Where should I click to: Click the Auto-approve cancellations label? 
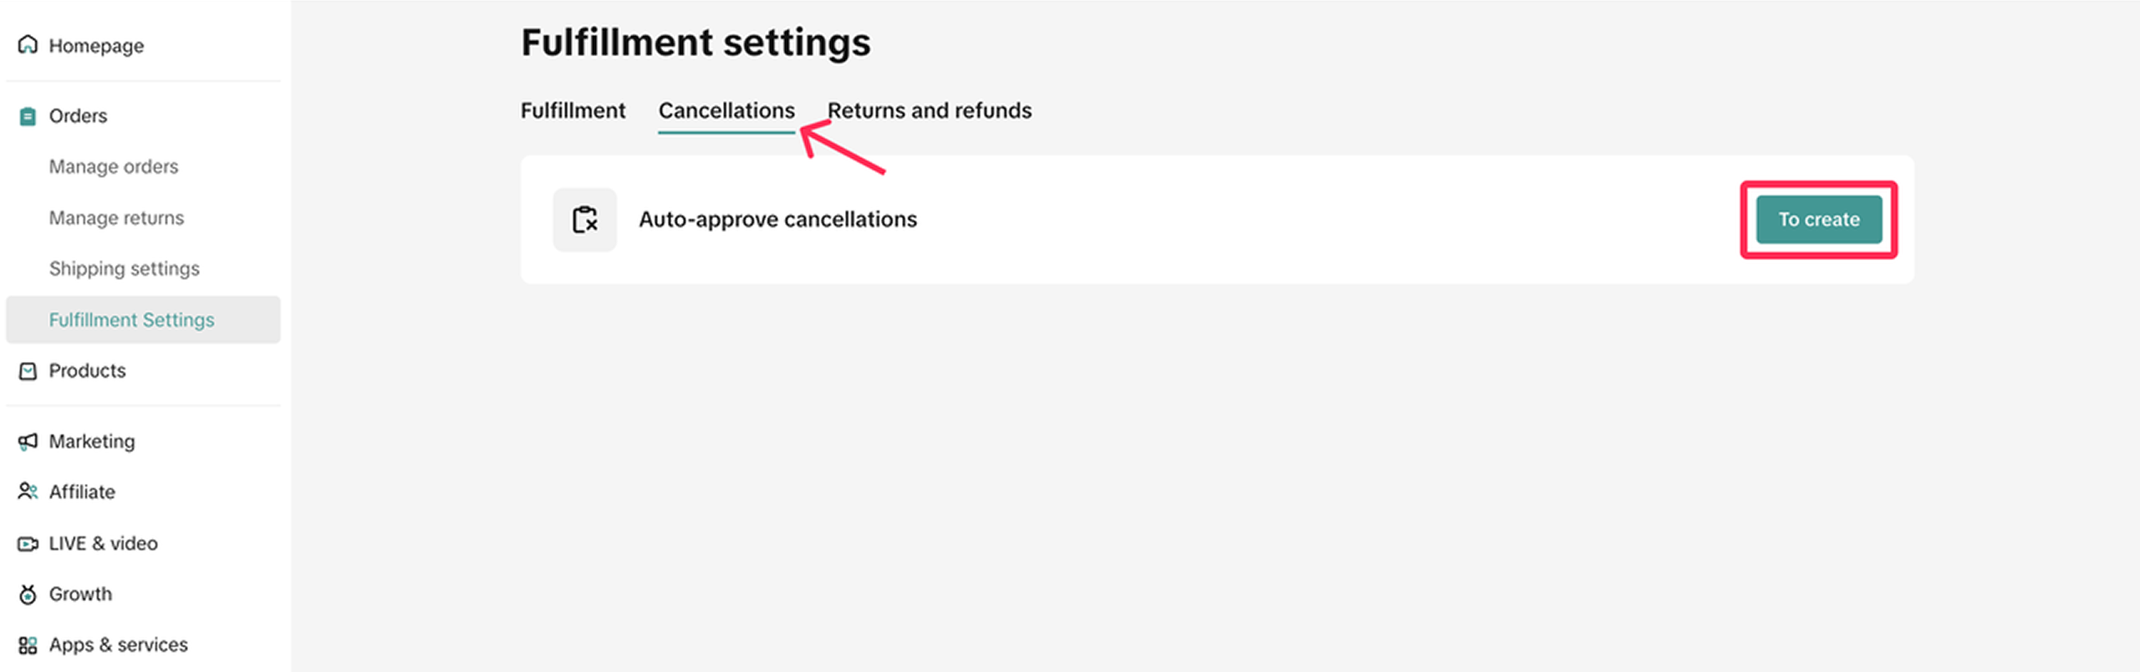pos(777,220)
